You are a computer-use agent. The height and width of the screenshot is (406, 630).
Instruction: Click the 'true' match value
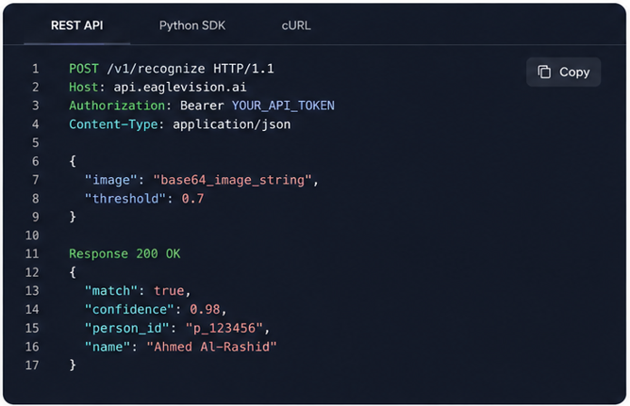169,291
